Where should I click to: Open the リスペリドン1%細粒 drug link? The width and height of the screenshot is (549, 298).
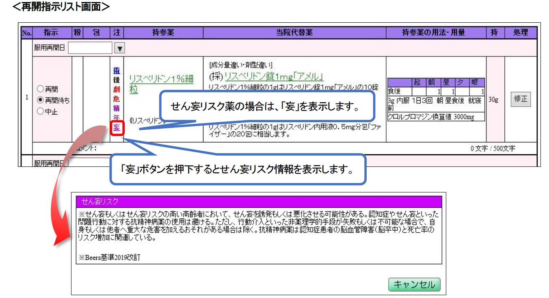point(161,84)
